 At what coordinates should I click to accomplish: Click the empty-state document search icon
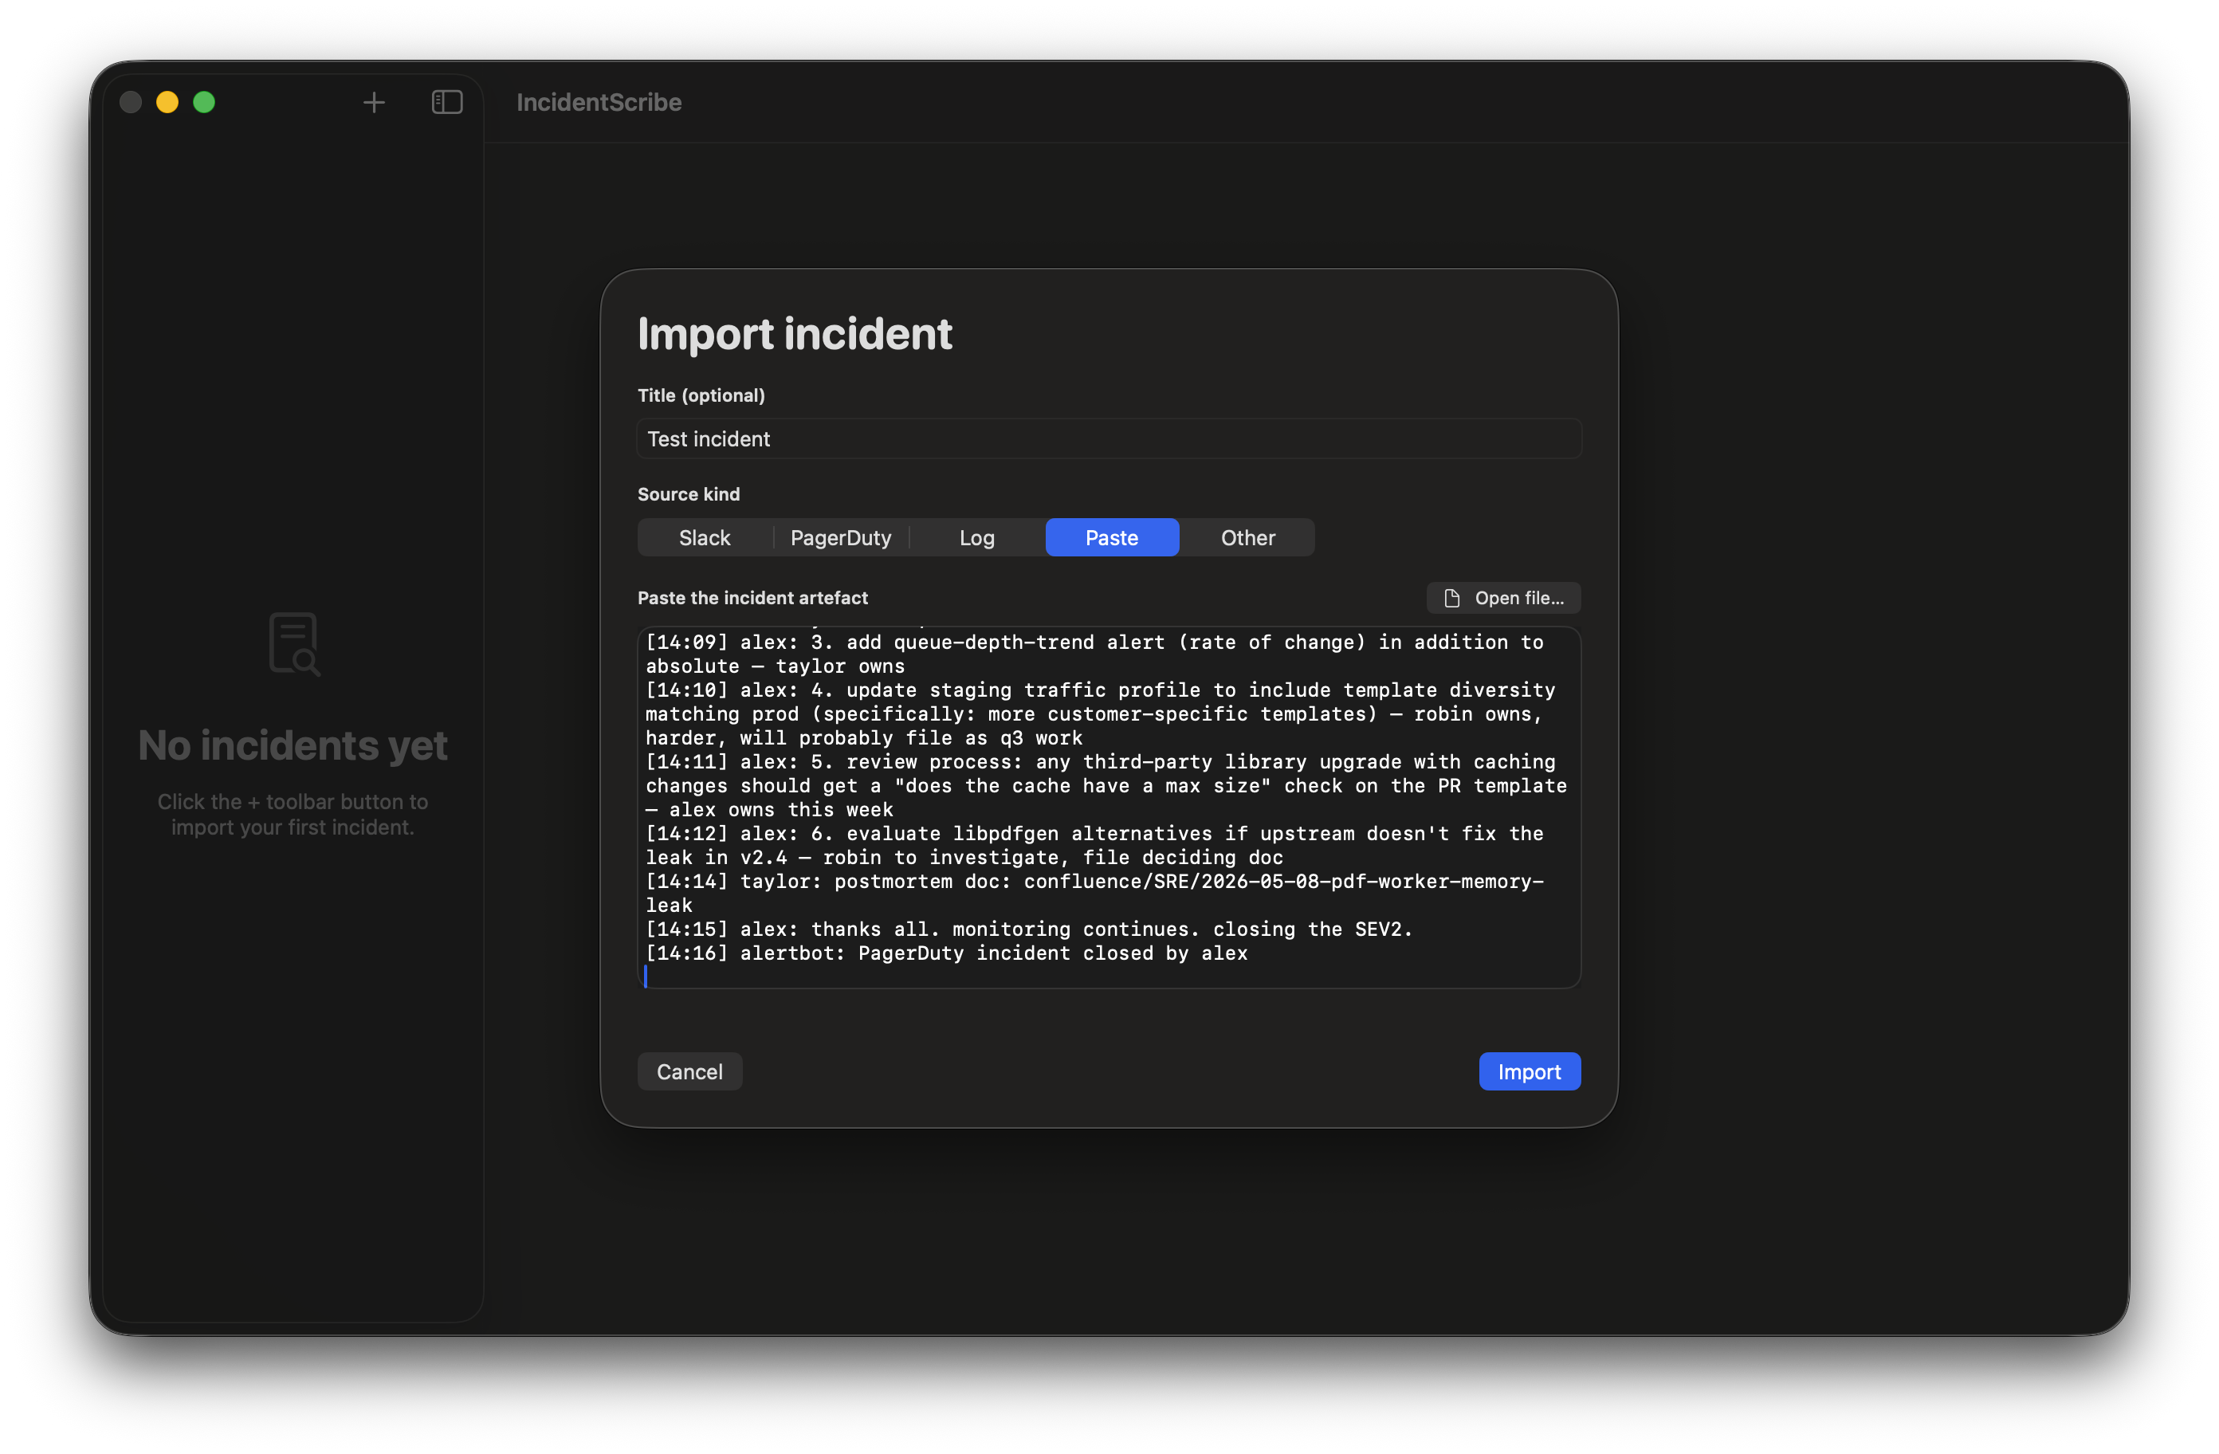point(293,644)
